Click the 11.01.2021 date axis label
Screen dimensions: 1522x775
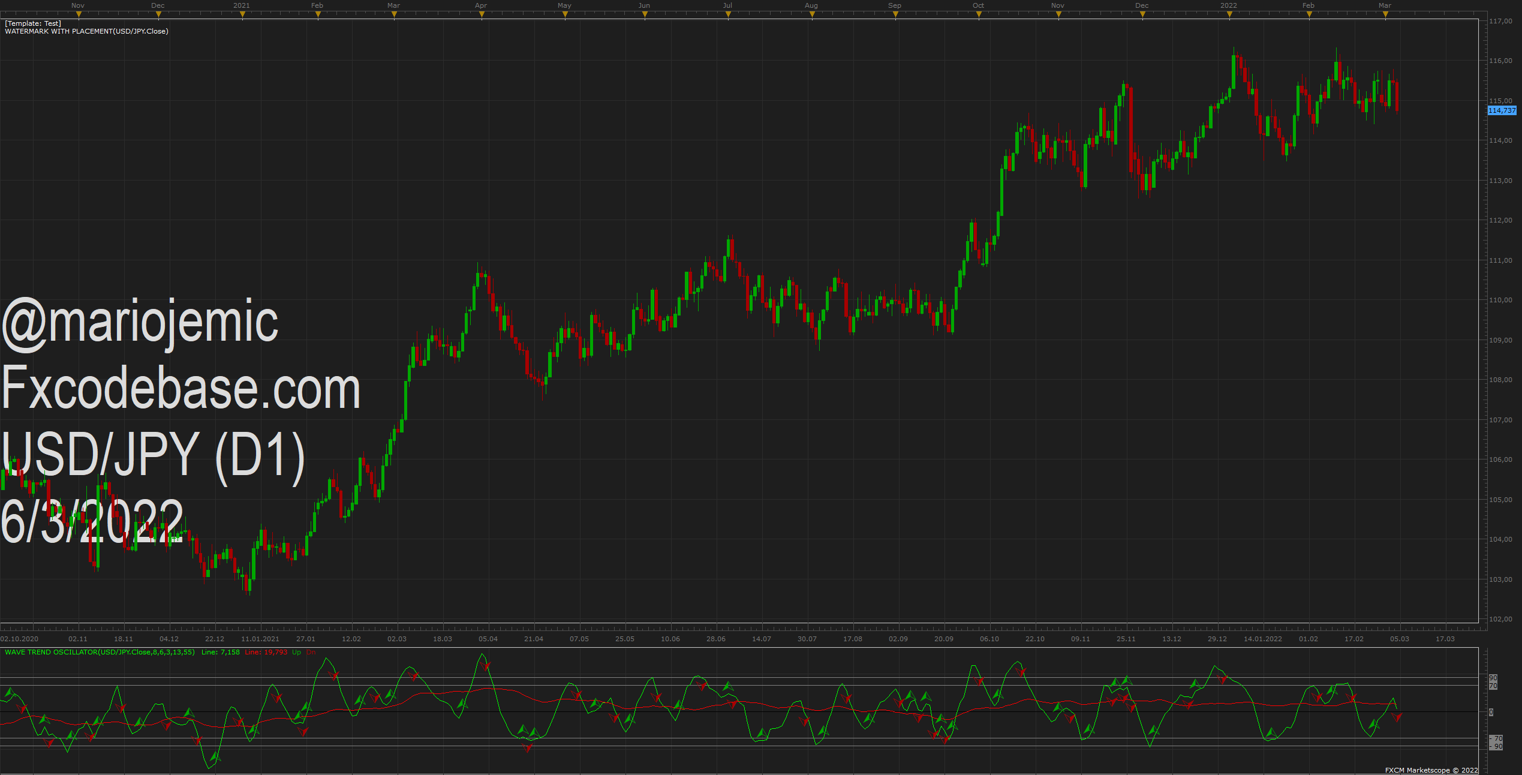(x=260, y=639)
